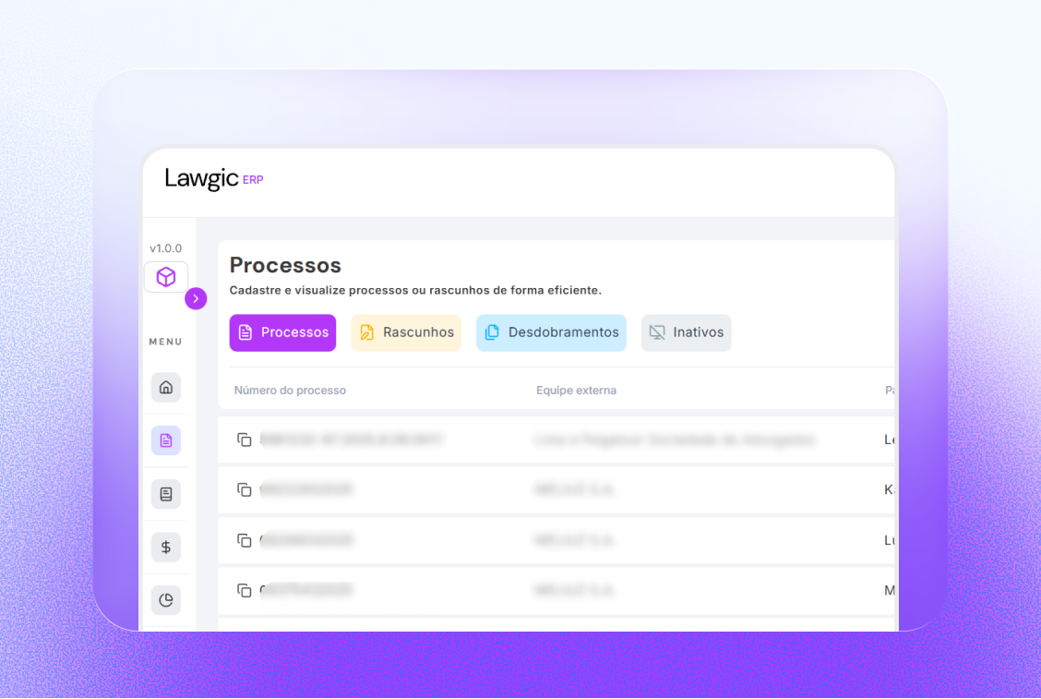1041x699 pixels.
Task: Switch to the Processos tab
Action: pyautogui.click(x=282, y=332)
